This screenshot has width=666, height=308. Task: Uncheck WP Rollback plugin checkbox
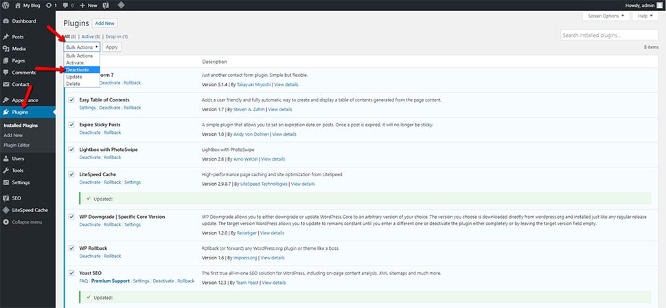pos(71,248)
